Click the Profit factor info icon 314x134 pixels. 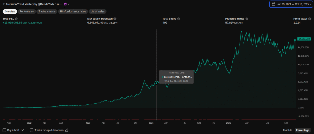(x=310, y=19)
